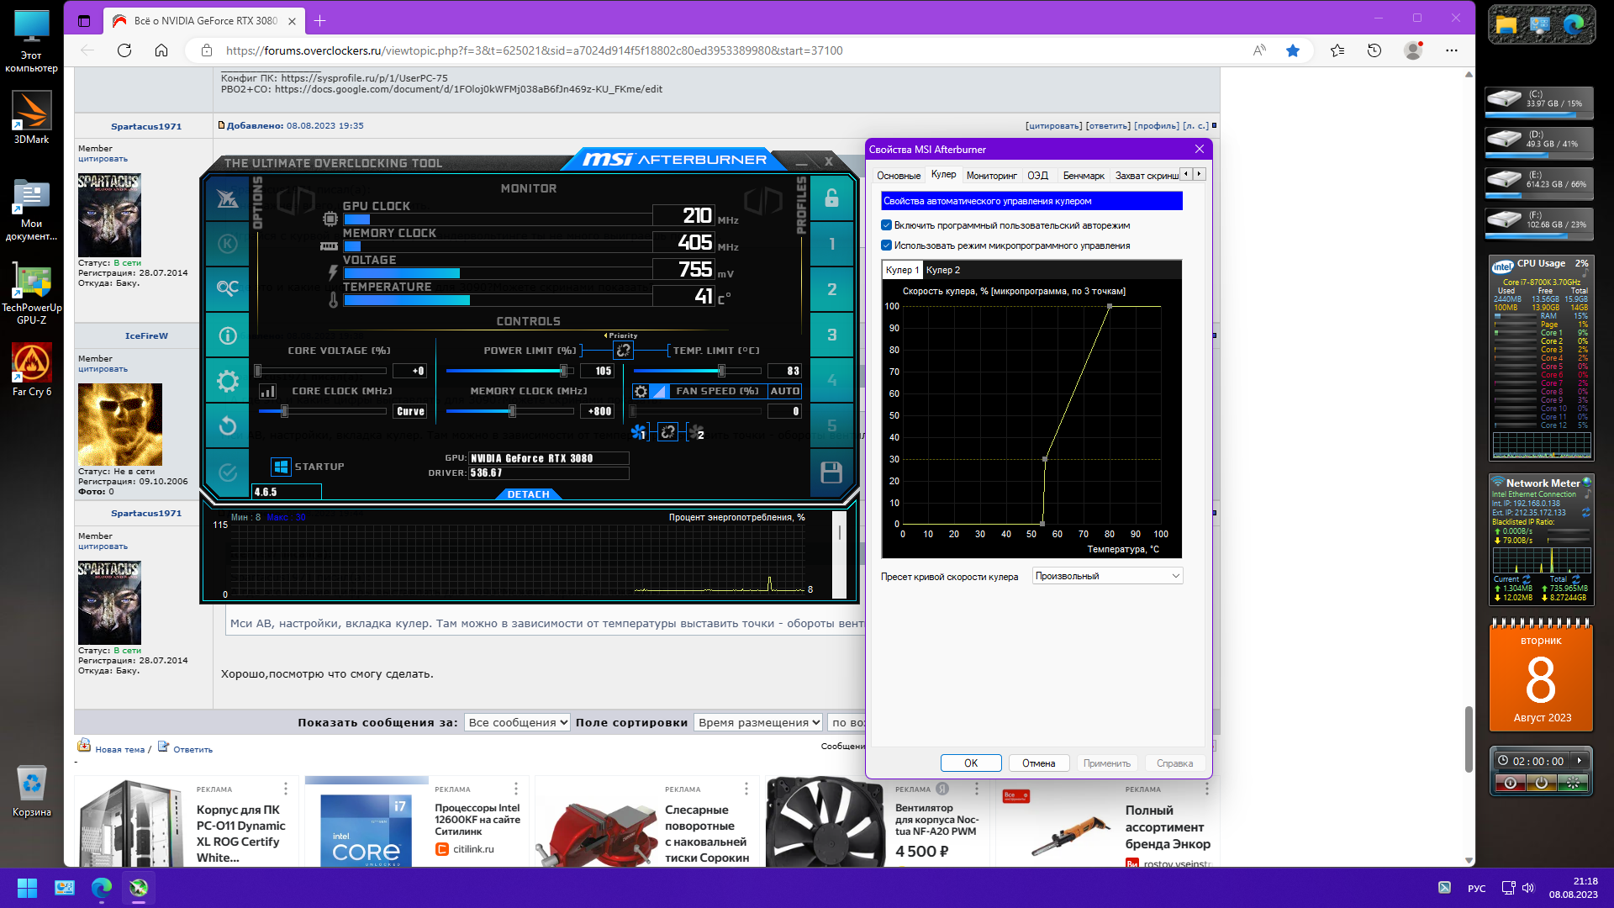This screenshot has width=1614, height=908.
Task: Toggle the Windows Startup button in Afterburner
Action: [281, 467]
